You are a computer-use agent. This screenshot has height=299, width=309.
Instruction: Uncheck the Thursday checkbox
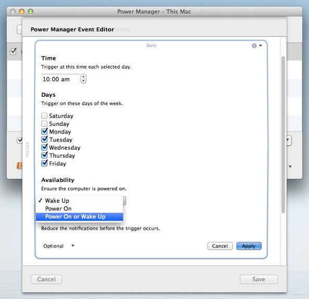pyautogui.click(x=44, y=155)
